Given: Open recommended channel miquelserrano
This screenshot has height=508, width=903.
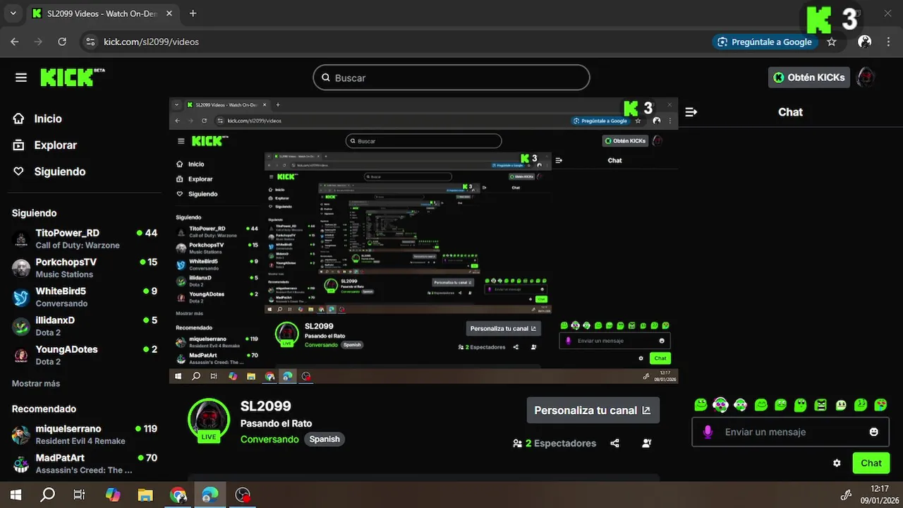Looking at the screenshot, I should [85, 435].
